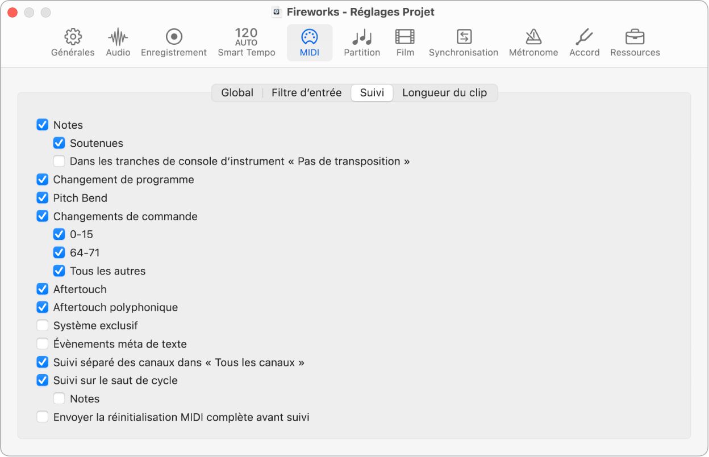Enable Envoyer la réinitialisation MIDI complète checkbox

(43, 417)
